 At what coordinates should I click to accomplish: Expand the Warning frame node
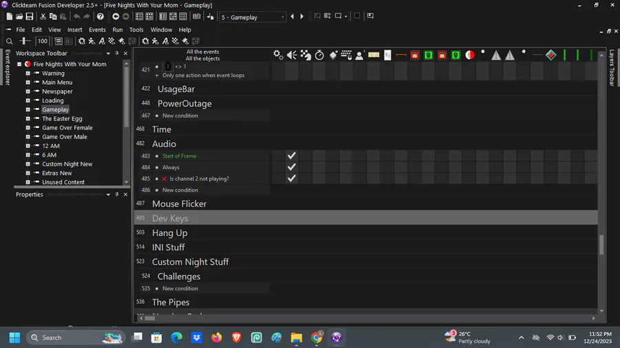(x=28, y=73)
